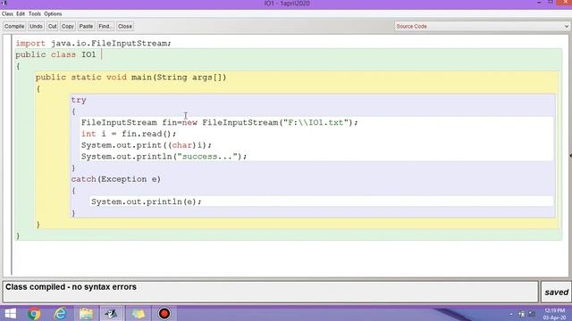The height and width of the screenshot is (321, 572).
Task: Expand the Source Code view dropdown
Action: coord(482,26)
